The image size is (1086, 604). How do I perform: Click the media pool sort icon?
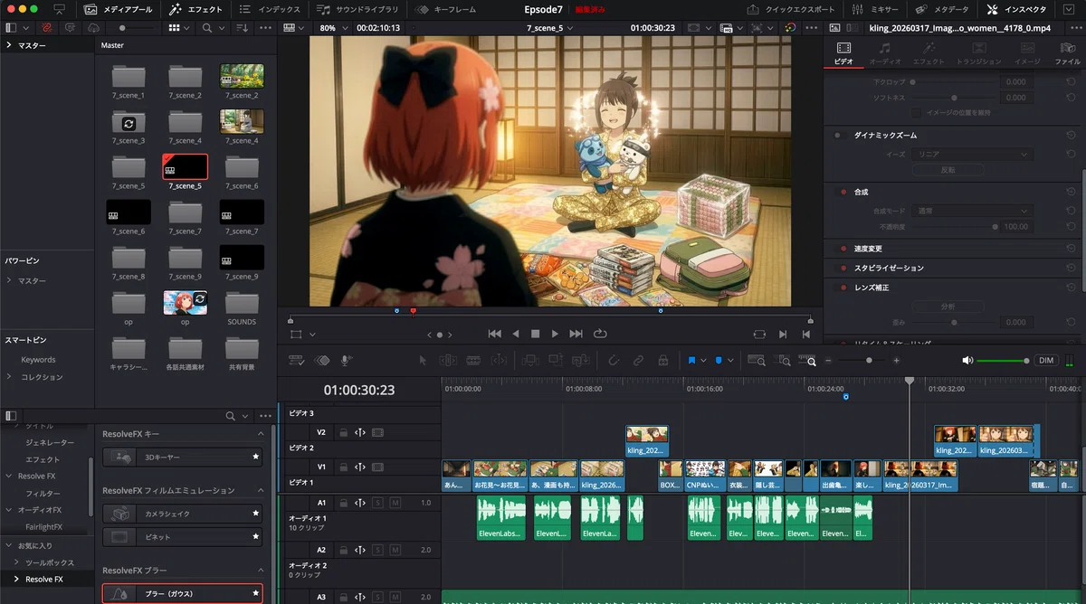tap(242, 28)
